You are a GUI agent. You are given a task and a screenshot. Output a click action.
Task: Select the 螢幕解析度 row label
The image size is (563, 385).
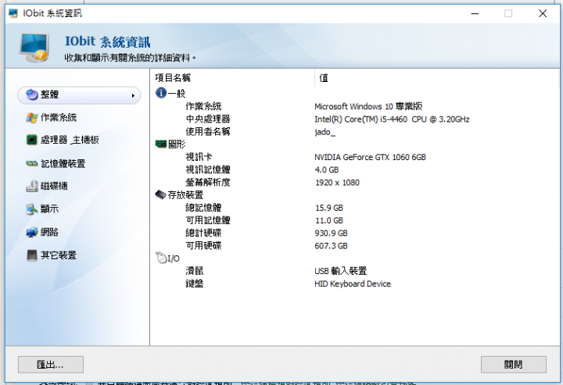pyautogui.click(x=207, y=183)
